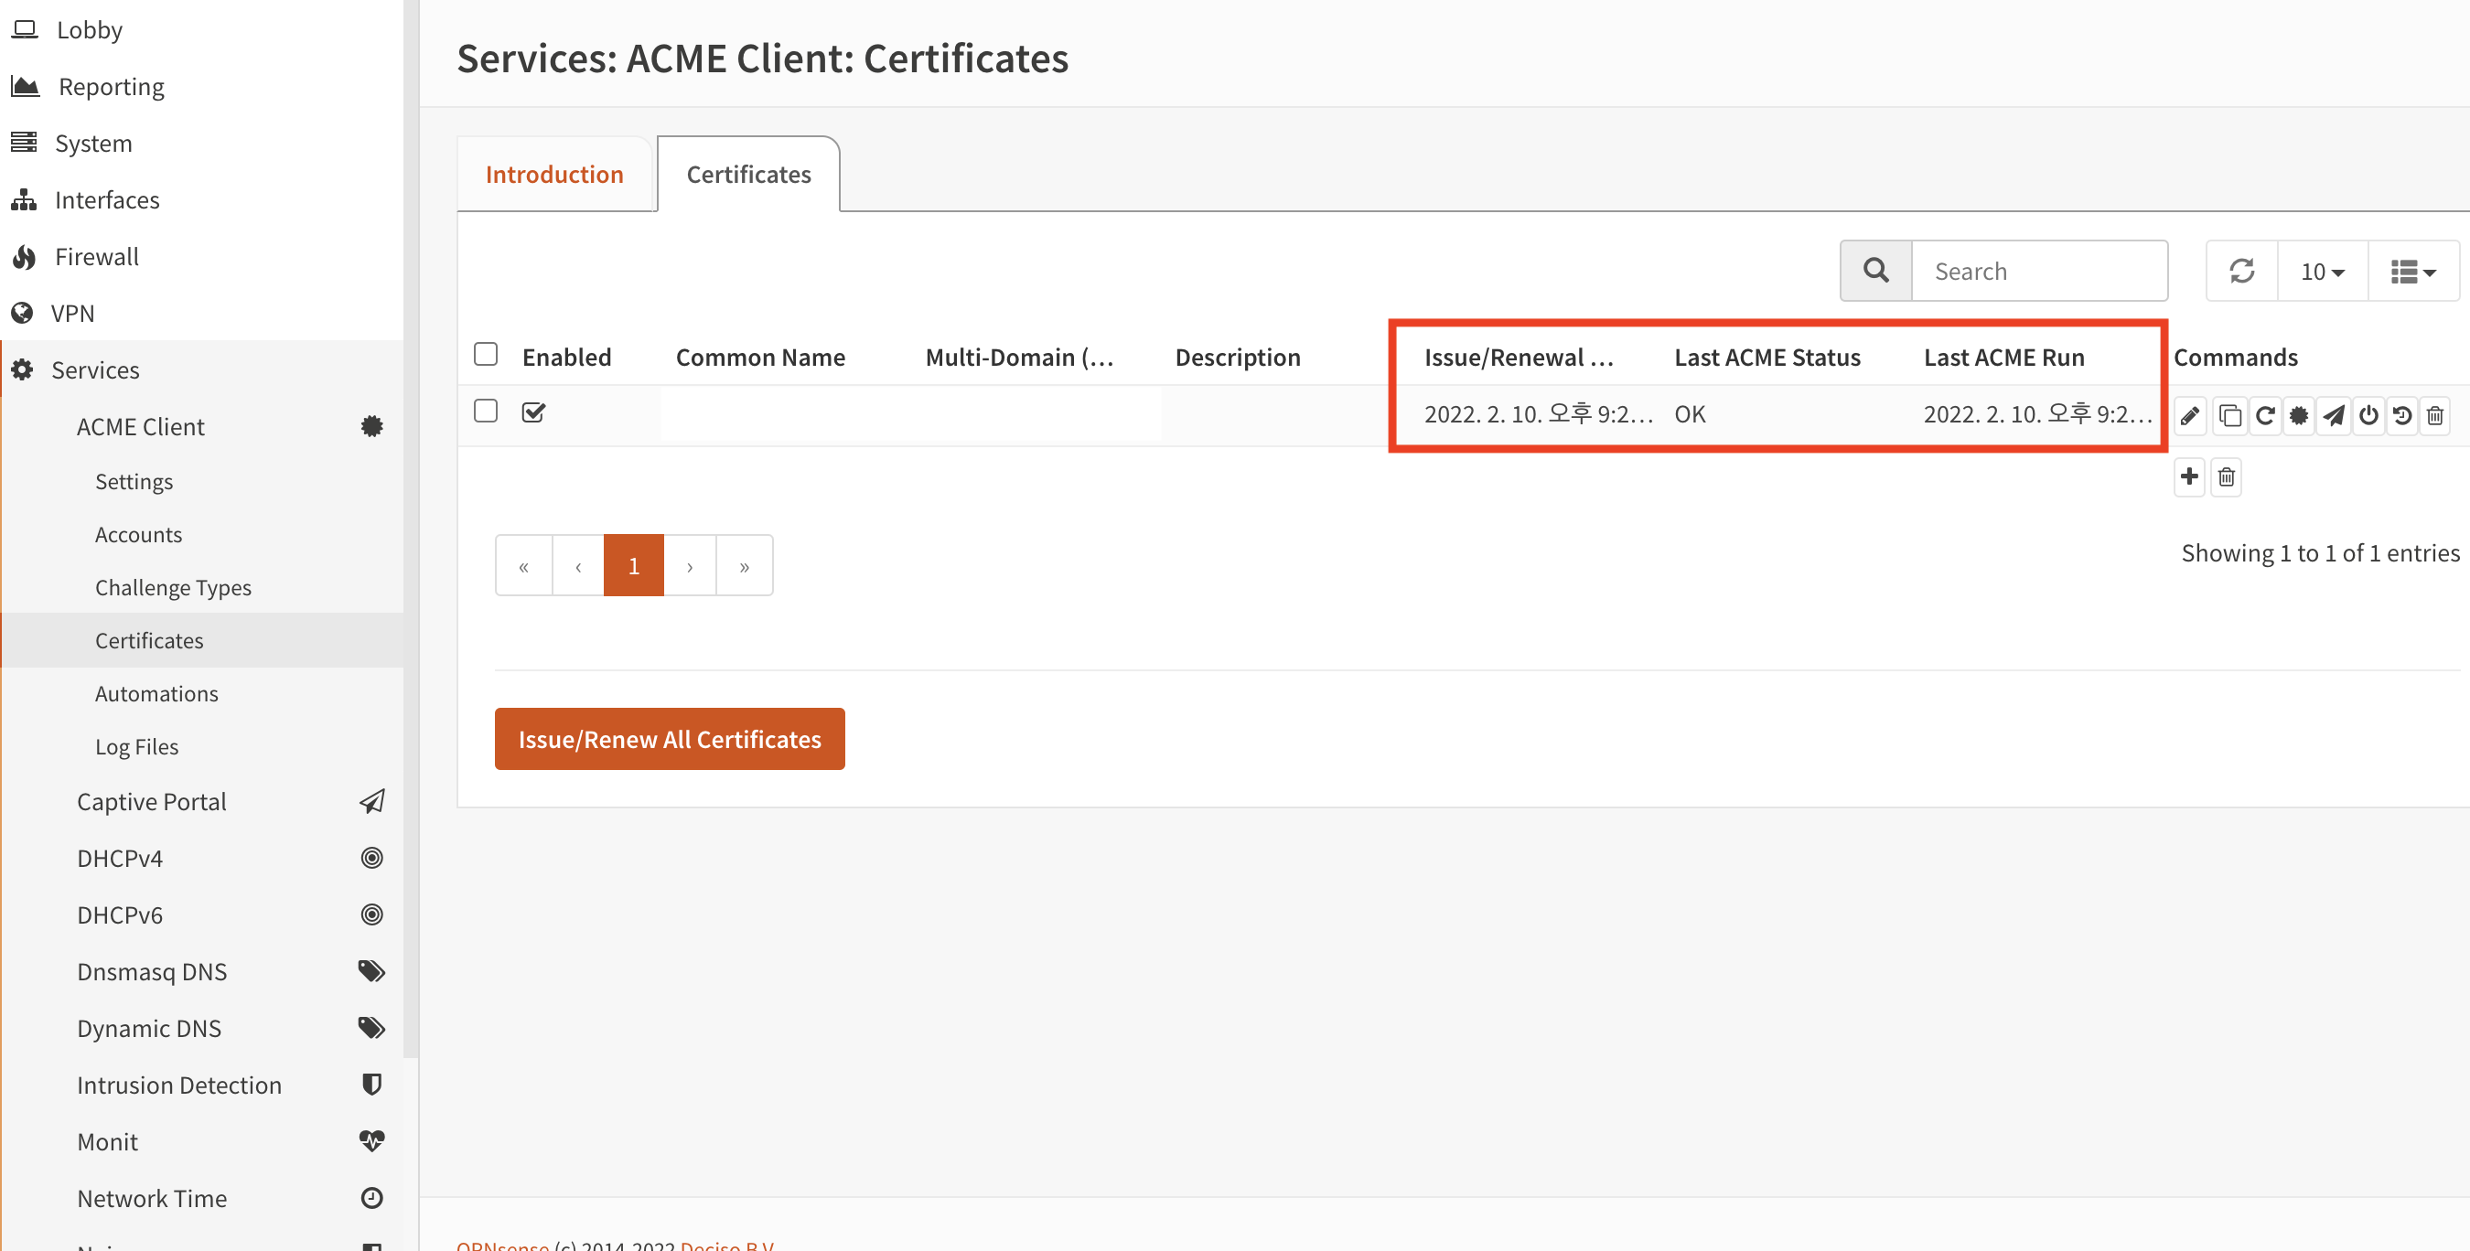2470x1251 pixels.
Task: Go to Challenge Types
Action: (x=173, y=587)
